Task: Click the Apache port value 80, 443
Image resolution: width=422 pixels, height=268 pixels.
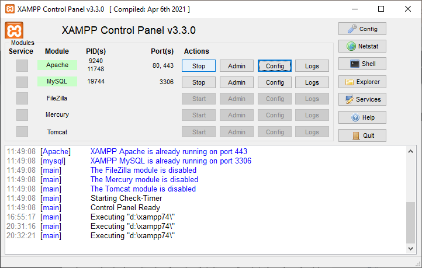Action: (x=163, y=65)
